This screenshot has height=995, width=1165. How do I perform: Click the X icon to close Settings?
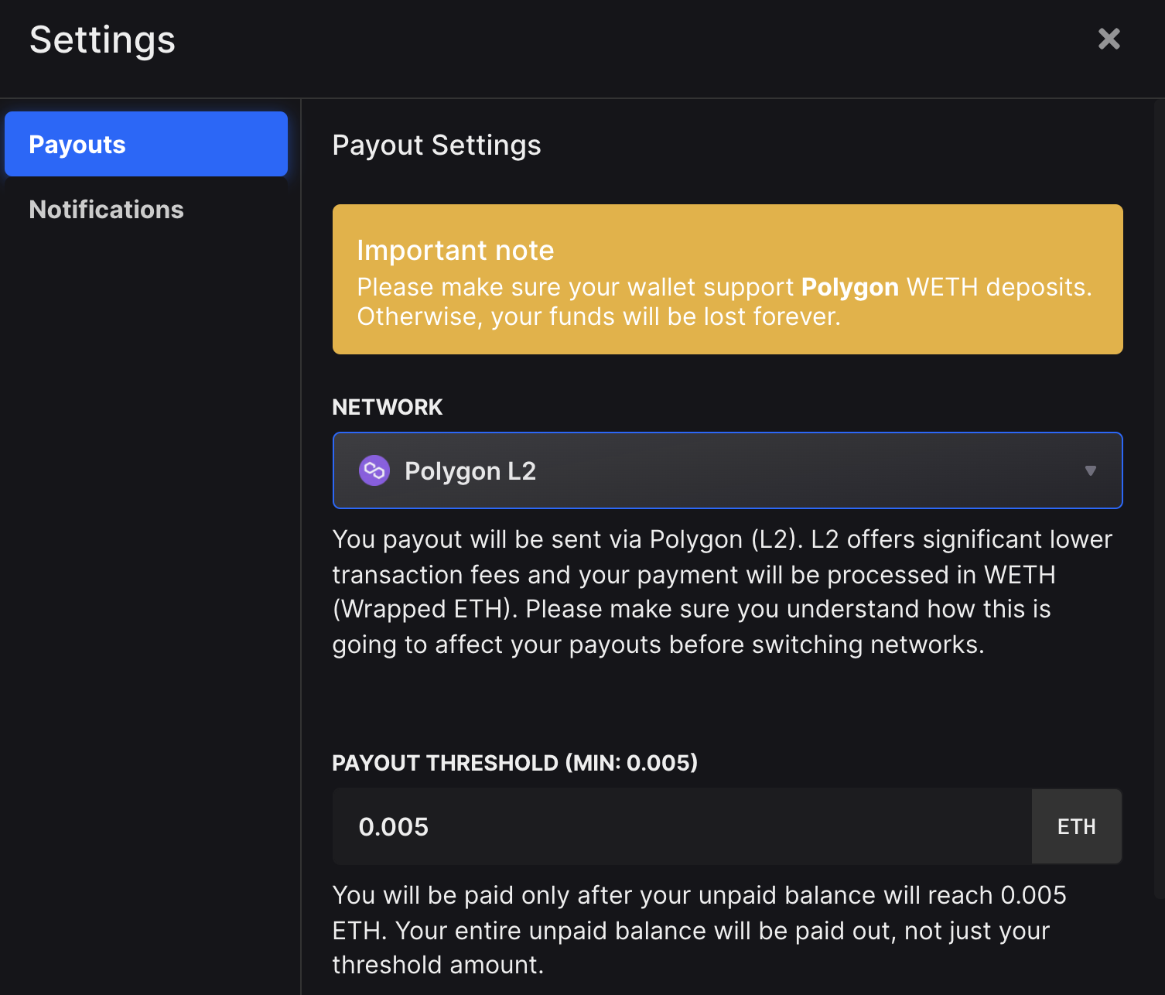click(1109, 39)
